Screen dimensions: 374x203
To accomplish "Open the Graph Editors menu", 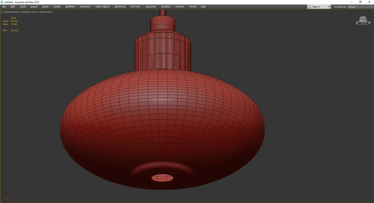I will coord(103,7).
